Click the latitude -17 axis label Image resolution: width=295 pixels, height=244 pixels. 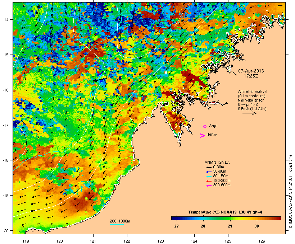click(5, 125)
